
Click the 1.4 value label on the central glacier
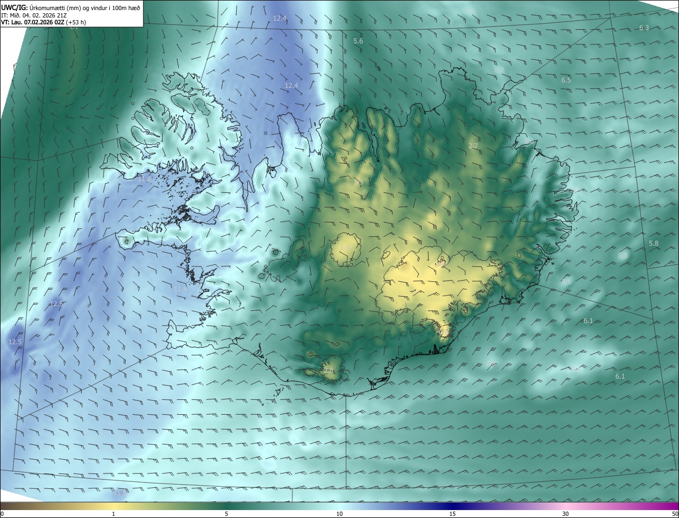point(344,248)
